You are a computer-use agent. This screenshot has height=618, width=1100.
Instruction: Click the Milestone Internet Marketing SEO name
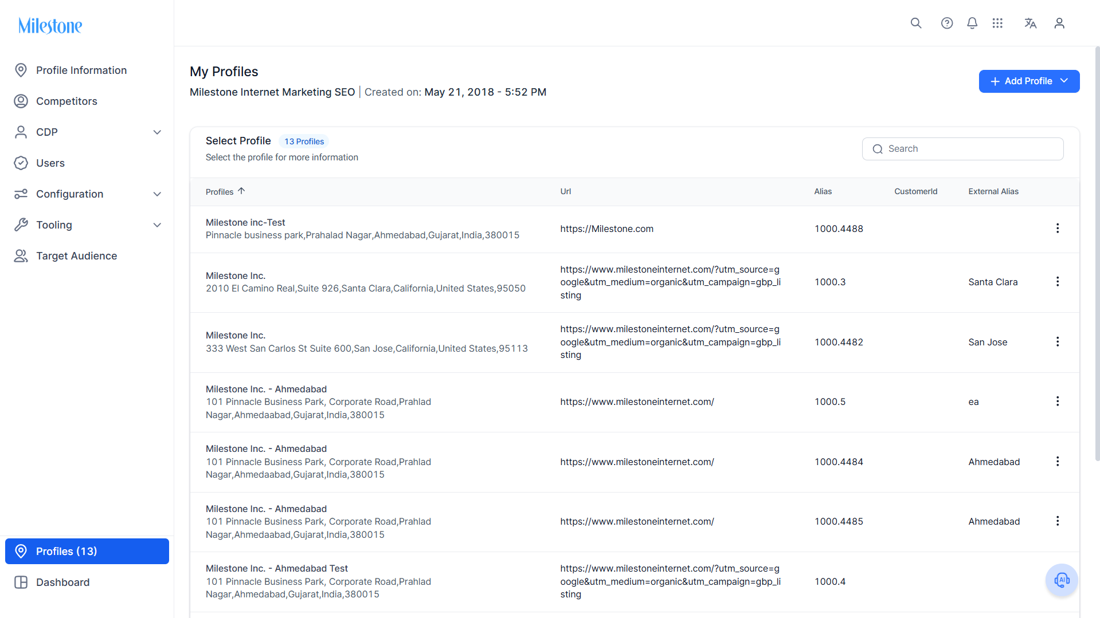coord(272,92)
